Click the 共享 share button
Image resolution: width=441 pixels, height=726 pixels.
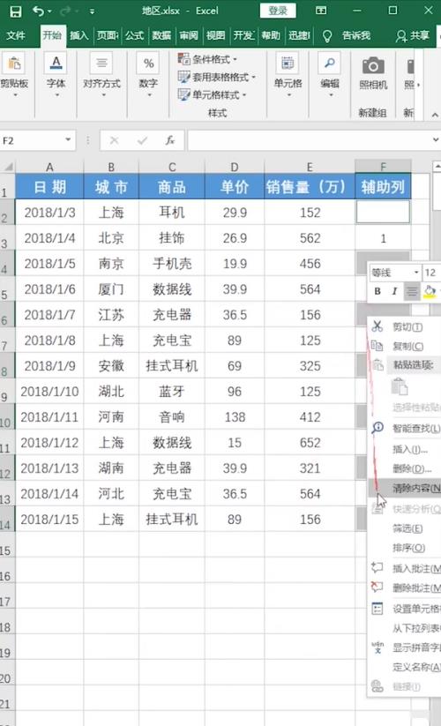pyautogui.click(x=412, y=35)
